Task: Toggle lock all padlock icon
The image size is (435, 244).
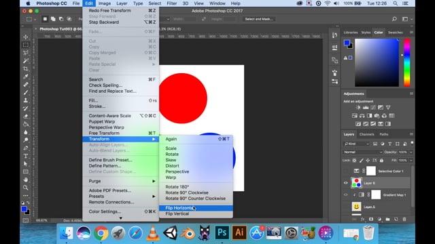Action: pyautogui.click(x=381, y=161)
